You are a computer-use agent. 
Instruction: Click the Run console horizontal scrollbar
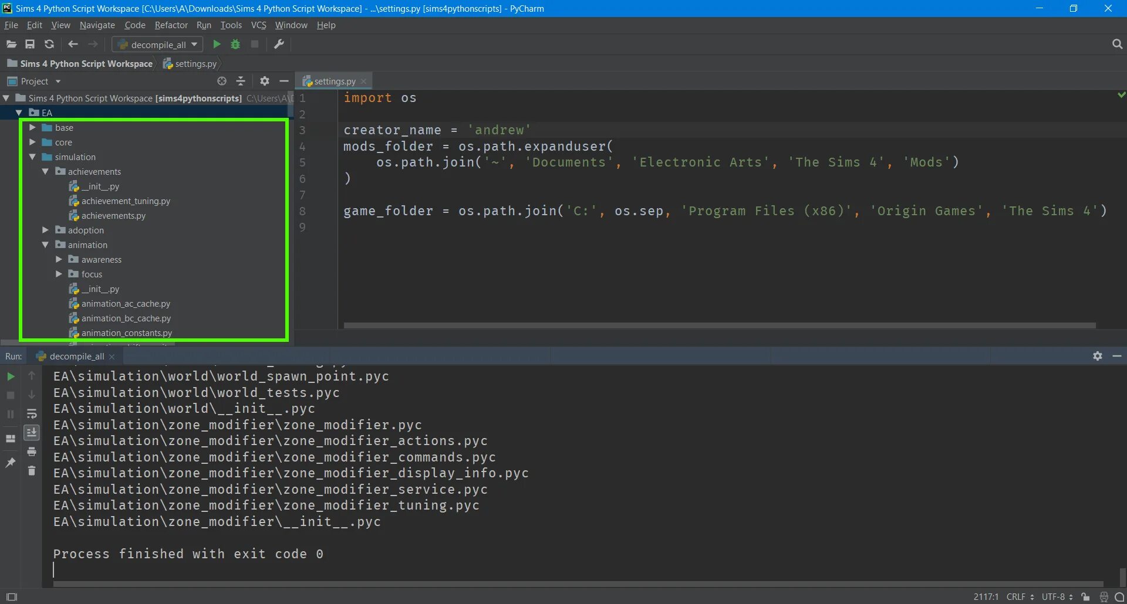pos(578,584)
